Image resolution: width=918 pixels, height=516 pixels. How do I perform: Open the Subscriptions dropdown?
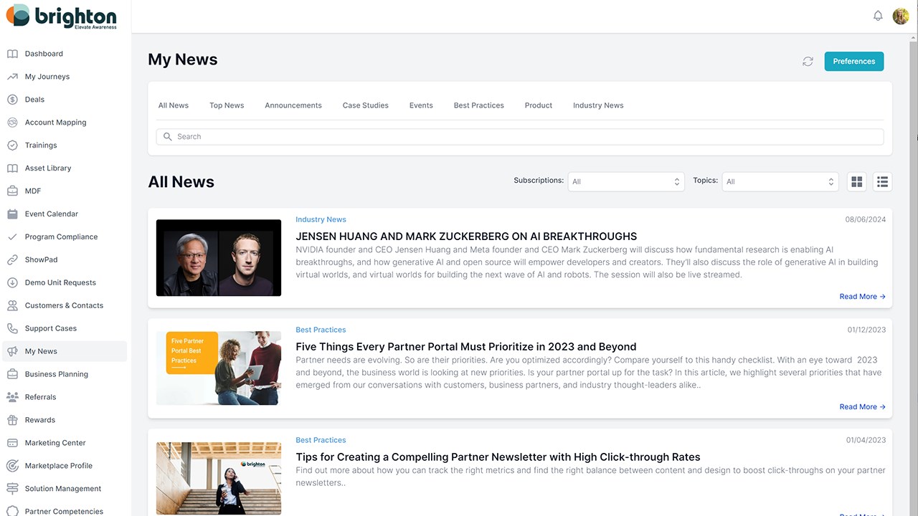(x=626, y=182)
